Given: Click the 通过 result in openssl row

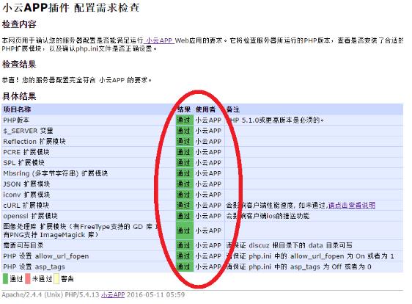Looking at the screenshot, I should tap(185, 216).
